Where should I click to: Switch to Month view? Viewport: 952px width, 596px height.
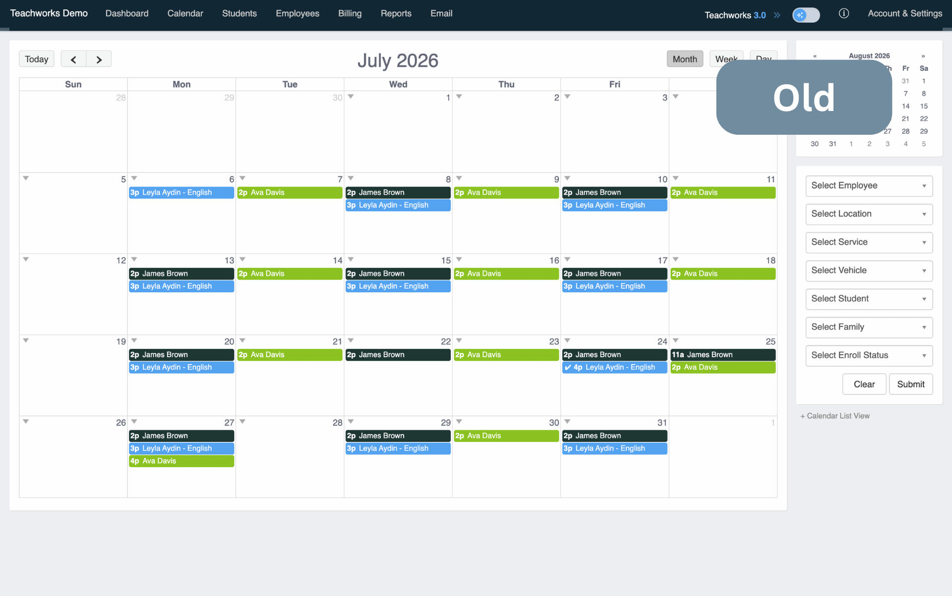685,59
